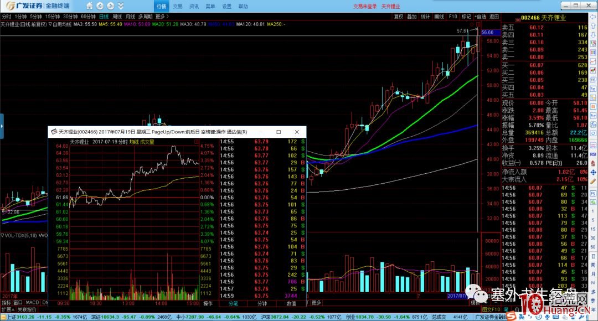The width and height of the screenshot is (598, 321).
Task: Open the 关联报价 tab
Action: (27, 309)
